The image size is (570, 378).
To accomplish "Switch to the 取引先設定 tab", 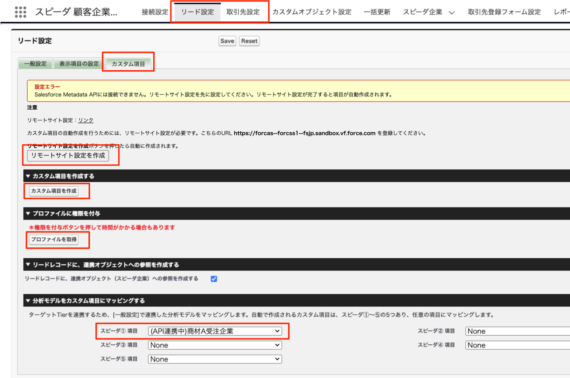I will click(x=243, y=12).
